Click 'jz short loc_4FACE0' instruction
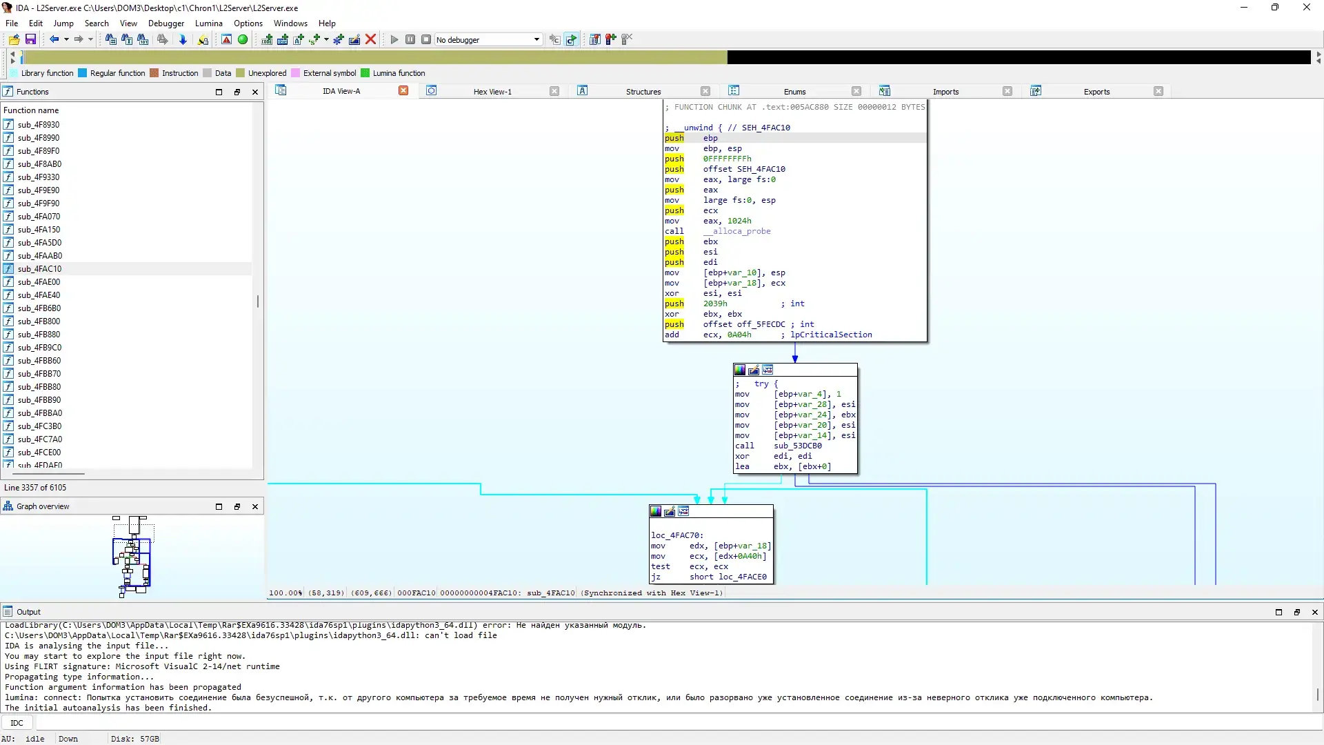1324x745 pixels. click(x=709, y=577)
